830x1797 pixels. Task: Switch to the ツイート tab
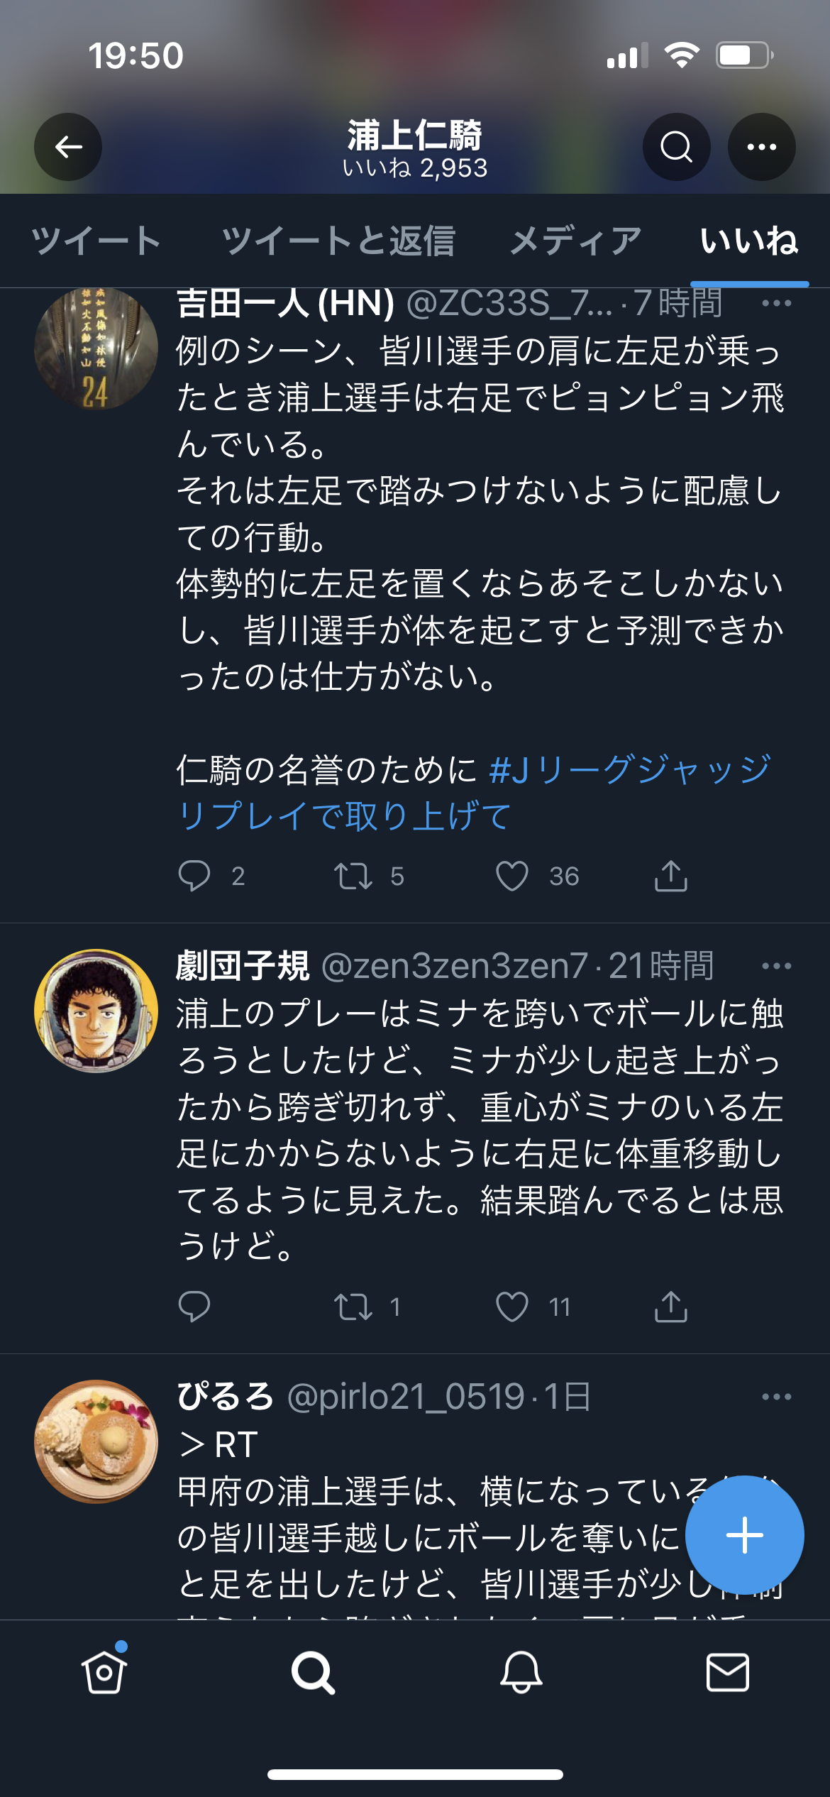[96, 241]
